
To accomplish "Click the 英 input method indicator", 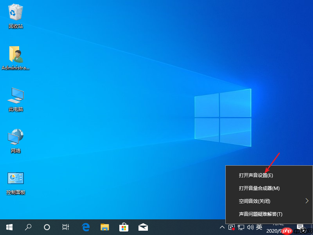I will pyautogui.click(x=259, y=227).
